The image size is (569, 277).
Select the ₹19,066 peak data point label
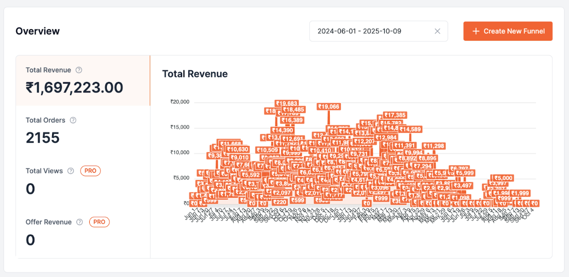[328, 107]
